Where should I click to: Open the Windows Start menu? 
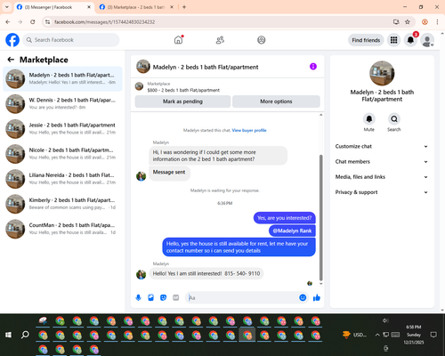tap(8, 335)
